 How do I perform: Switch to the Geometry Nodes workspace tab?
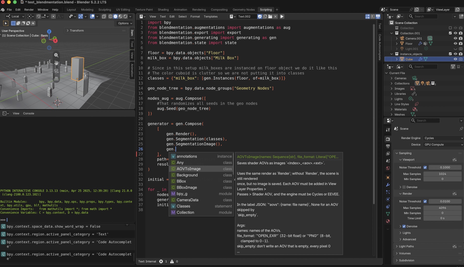[244, 10]
